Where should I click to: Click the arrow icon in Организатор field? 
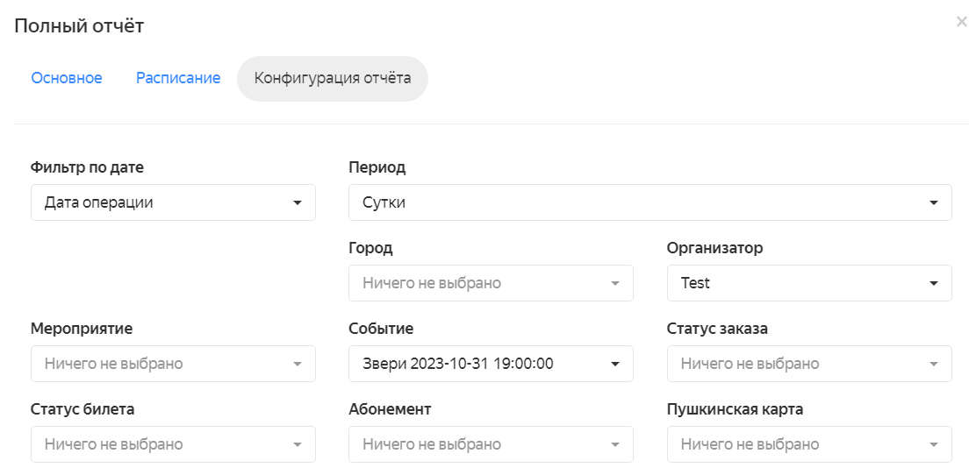tap(934, 283)
